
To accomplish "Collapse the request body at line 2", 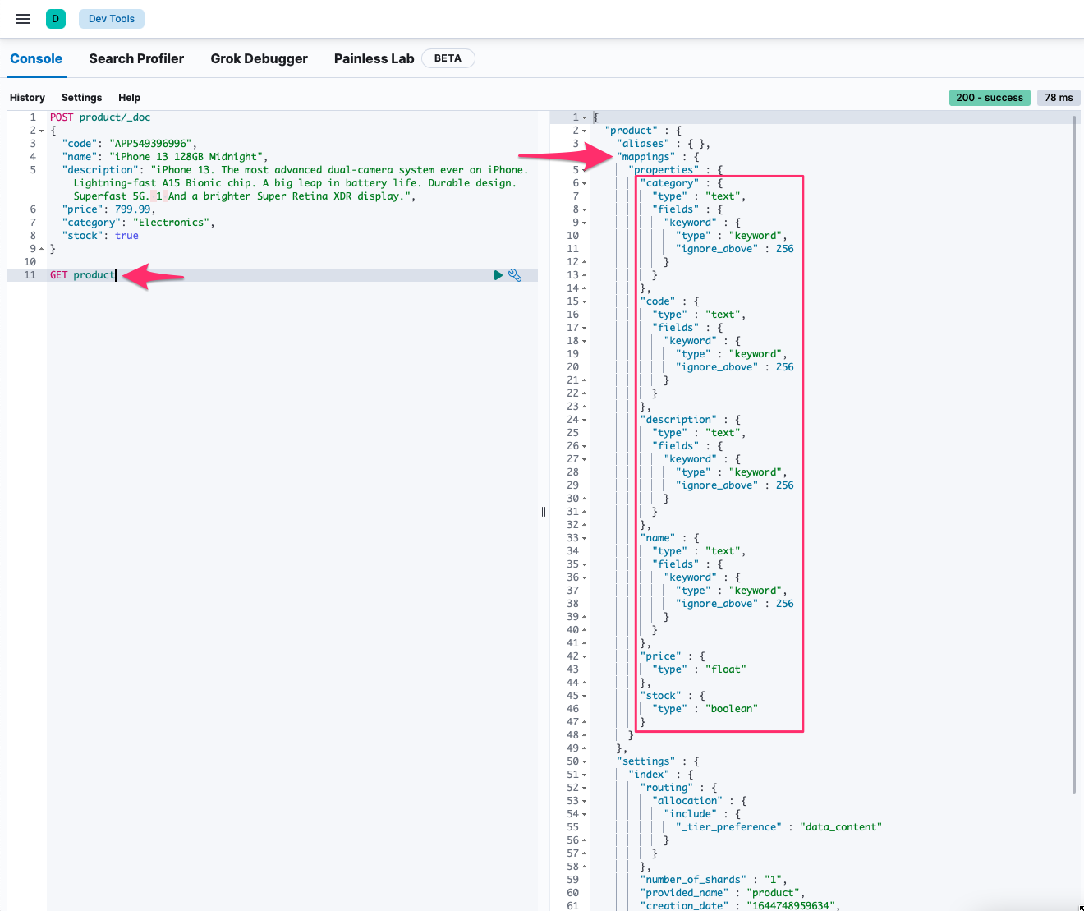I will (42, 131).
